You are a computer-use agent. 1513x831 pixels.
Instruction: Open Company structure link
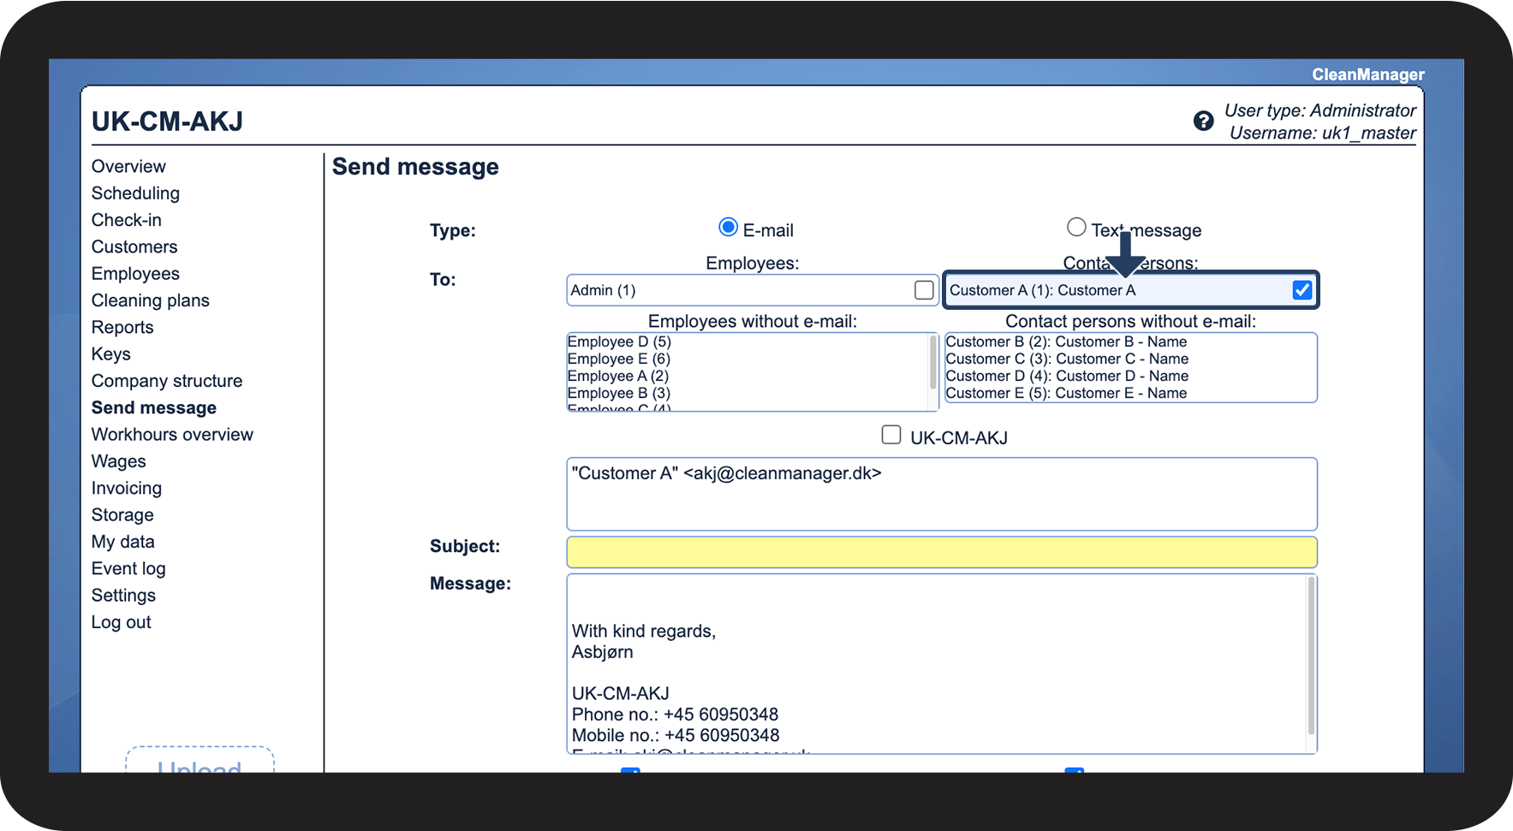pos(167,381)
